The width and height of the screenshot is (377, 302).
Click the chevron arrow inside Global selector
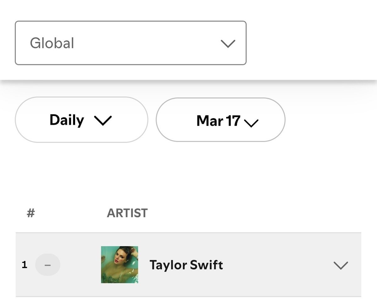(228, 44)
